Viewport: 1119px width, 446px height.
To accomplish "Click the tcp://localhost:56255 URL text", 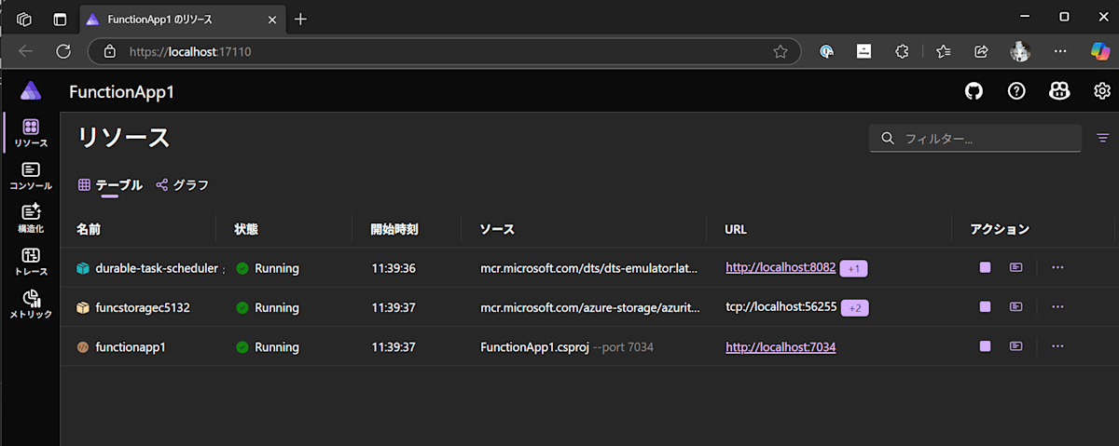I will click(781, 307).
